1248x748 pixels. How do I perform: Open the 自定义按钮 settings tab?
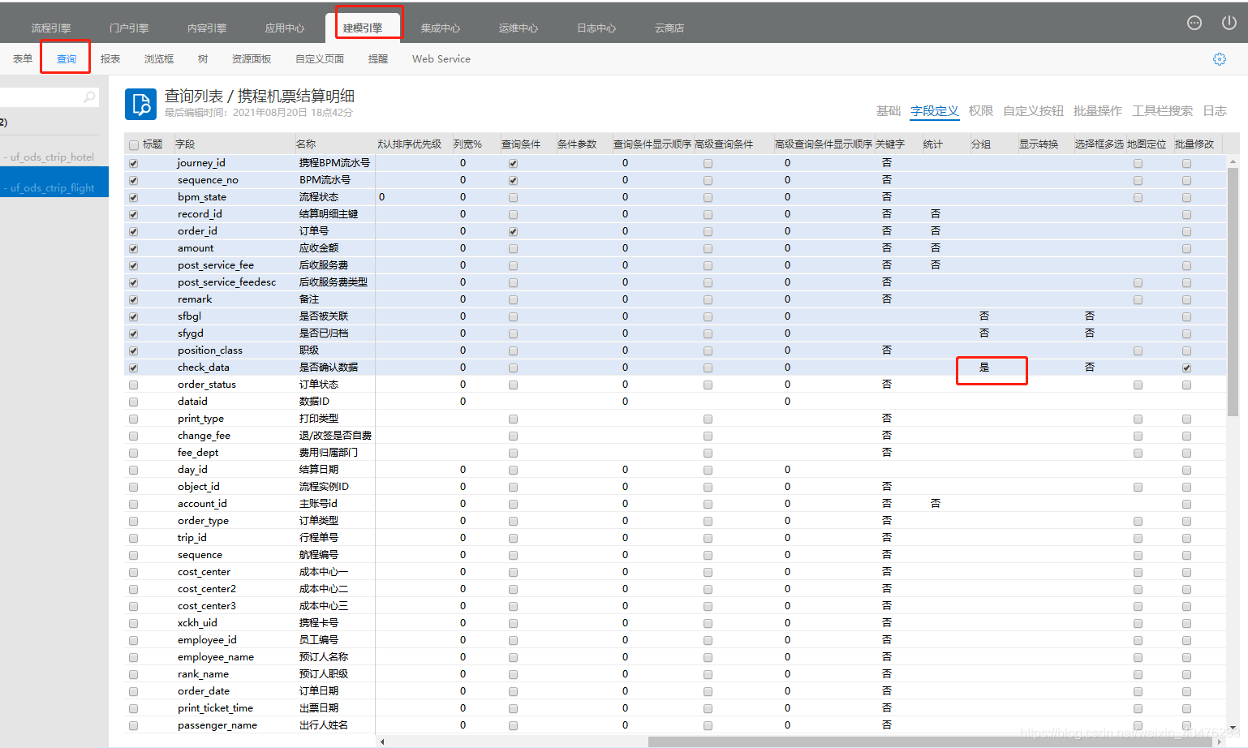click(1033, 111)
